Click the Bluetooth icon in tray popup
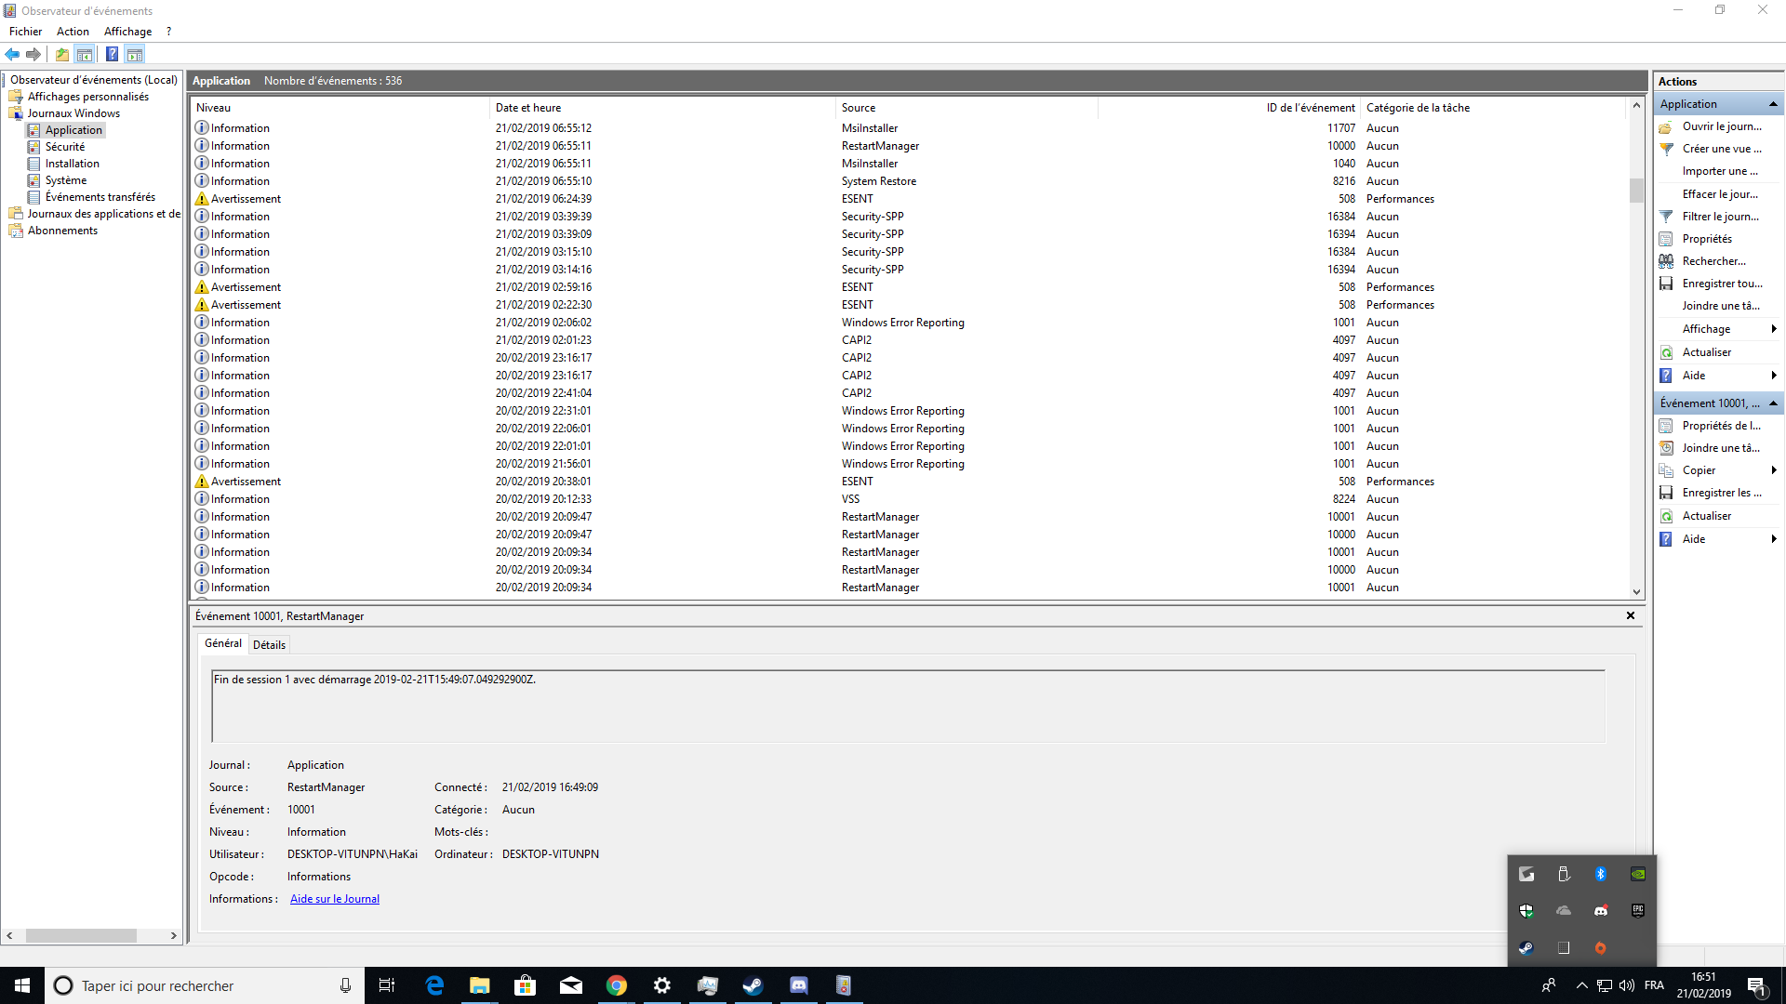The image size is (1786, 1004). 1601,874
